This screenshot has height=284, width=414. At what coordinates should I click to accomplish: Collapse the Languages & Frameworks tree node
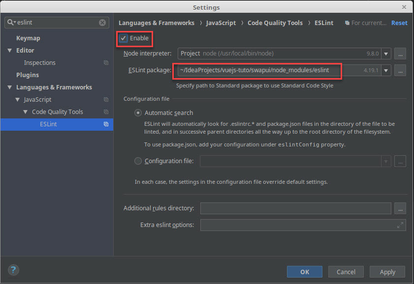pyautogui.click(x=10, y=87)
